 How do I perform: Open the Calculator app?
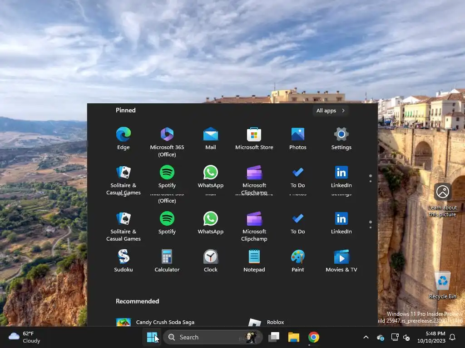click(167, 261)
